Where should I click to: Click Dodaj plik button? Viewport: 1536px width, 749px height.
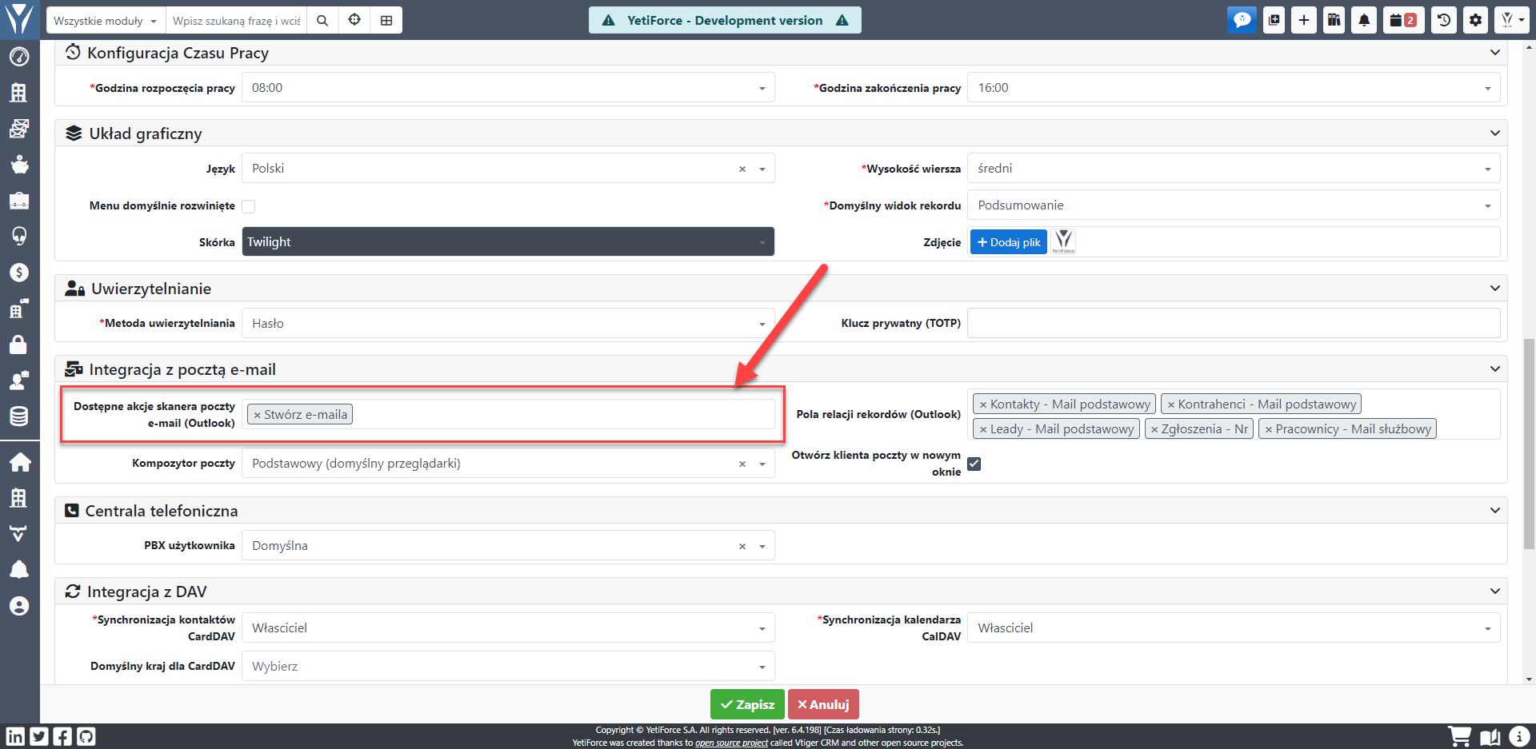click(x=1008, y=242)
